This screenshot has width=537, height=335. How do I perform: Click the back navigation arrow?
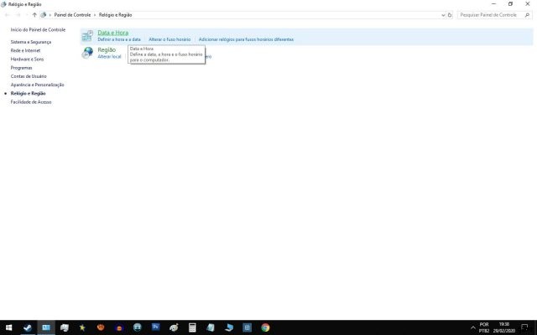click(8, 15)
